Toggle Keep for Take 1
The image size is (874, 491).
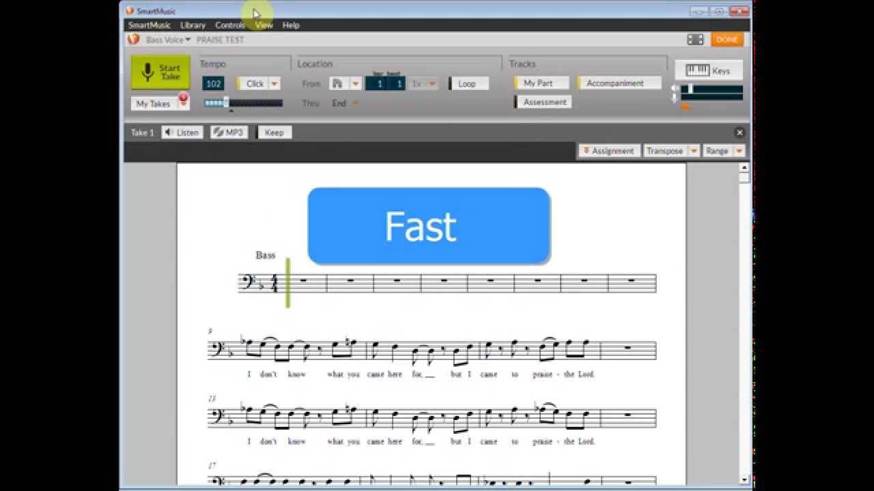[x=273, y=132]
